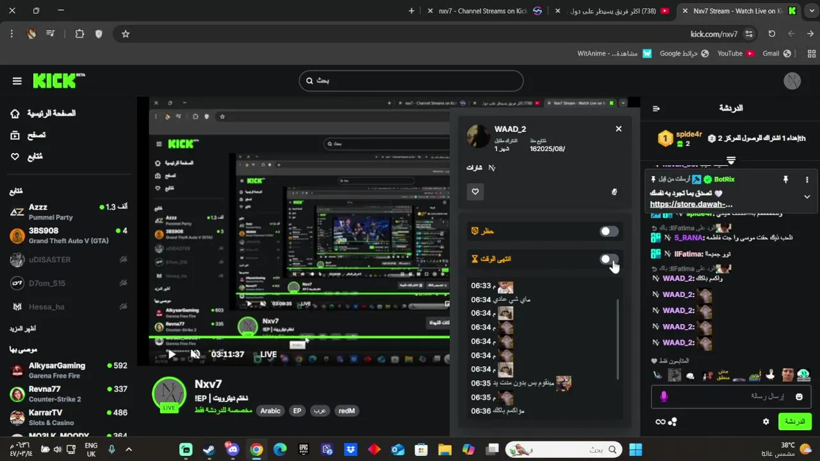
Task: Play the stream video
Action: tap(171, 354)
